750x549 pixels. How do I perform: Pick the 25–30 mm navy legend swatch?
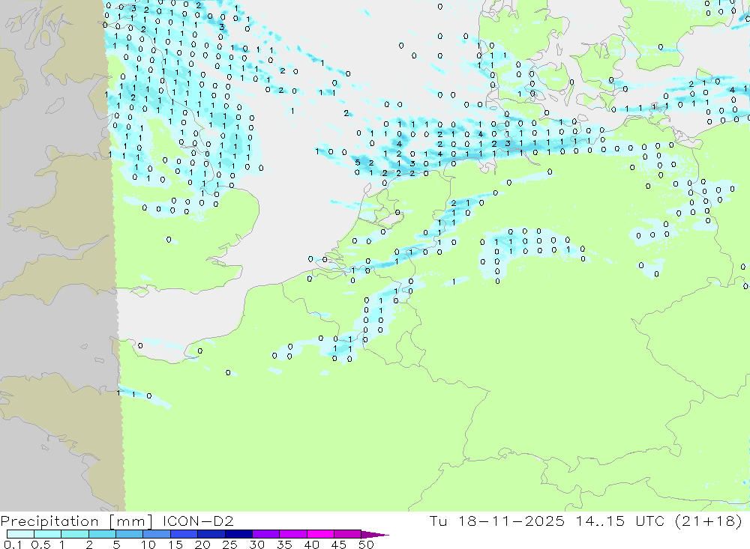tap(238, 534)
